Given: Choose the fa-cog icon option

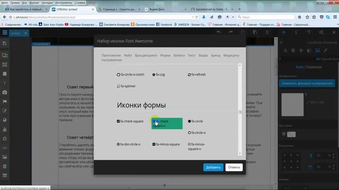Looking at the screenshot, I should tap(158, 74).
